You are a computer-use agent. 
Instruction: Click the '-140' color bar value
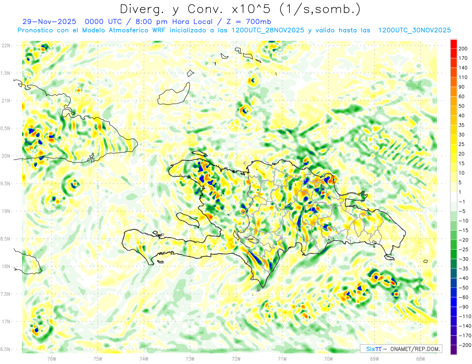[x=465, y=326]
